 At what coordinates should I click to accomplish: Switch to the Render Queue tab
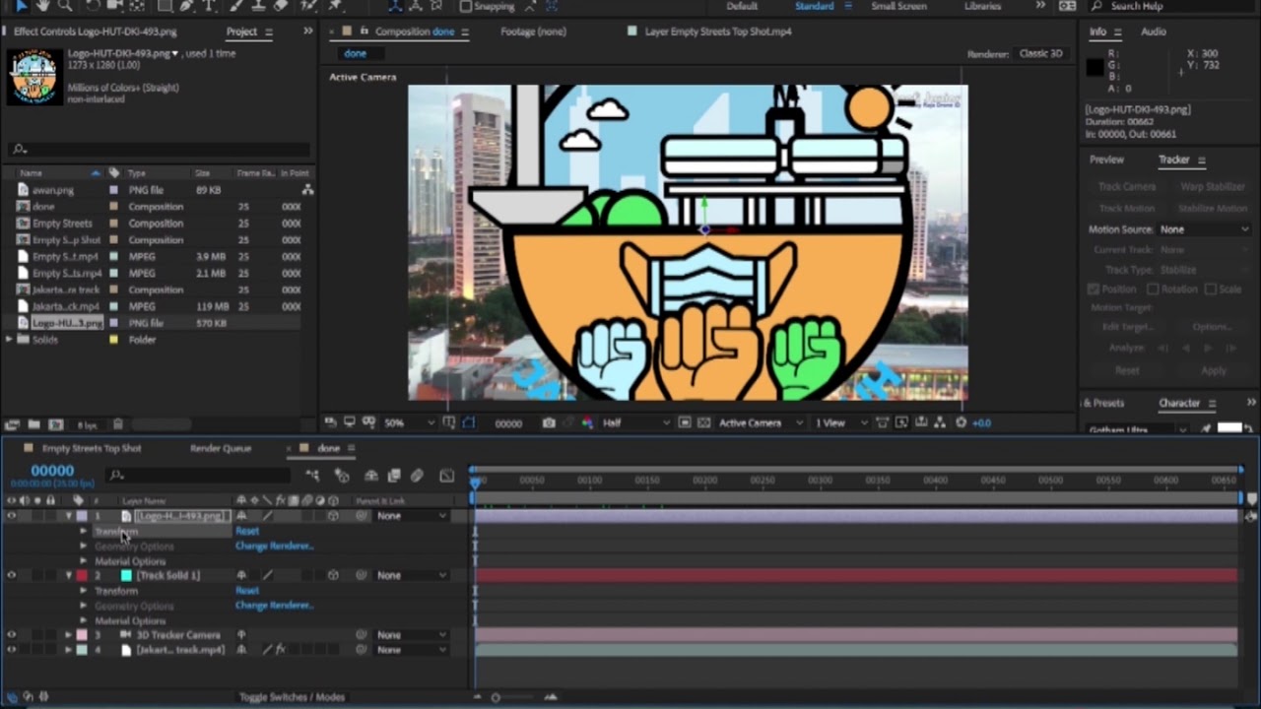point(221,448)
